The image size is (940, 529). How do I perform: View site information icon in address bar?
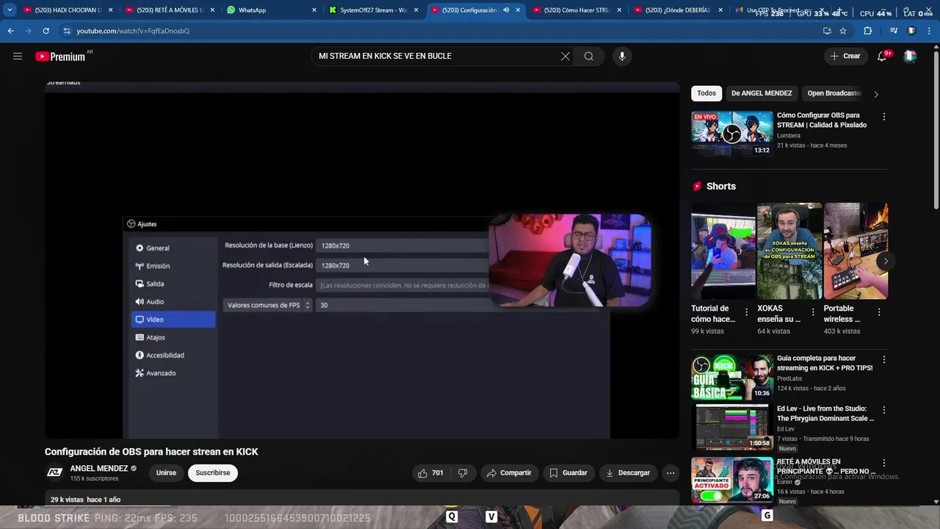click(66, 31)
